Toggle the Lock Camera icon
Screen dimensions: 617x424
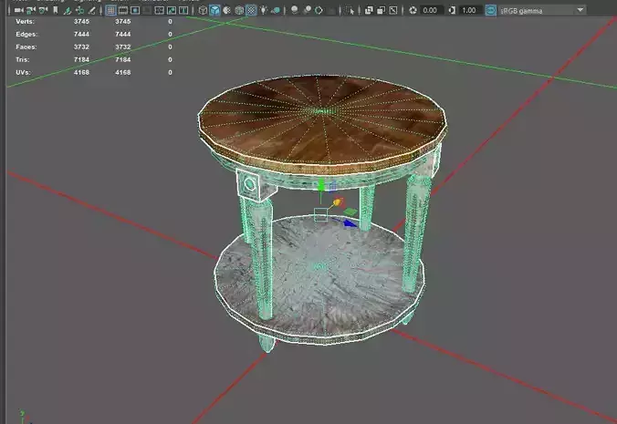click(31, 10)
